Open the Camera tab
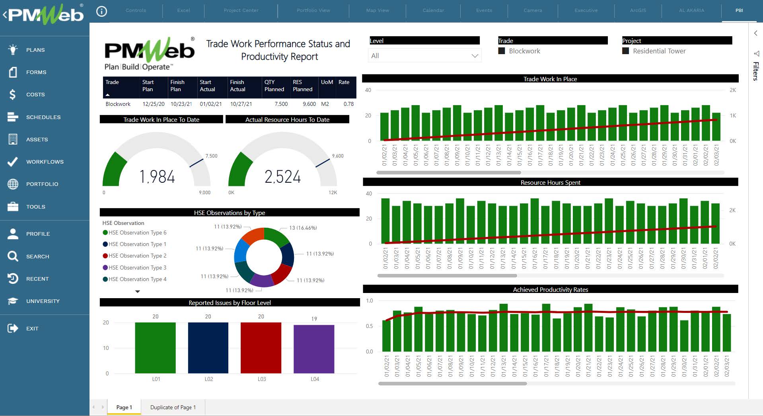The width and height of the screenshot is (763, 416). (x=533, y=10)
